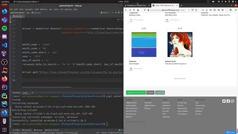Open the Refactor menu in PyCharm
This screenshot has width=238, height=134.
point(44,9)
